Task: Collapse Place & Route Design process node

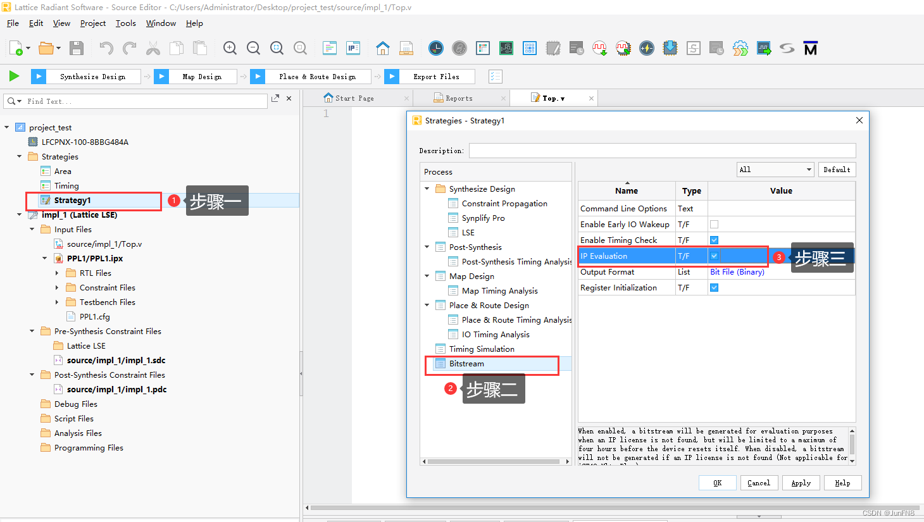Action: [x=427, y=305]
